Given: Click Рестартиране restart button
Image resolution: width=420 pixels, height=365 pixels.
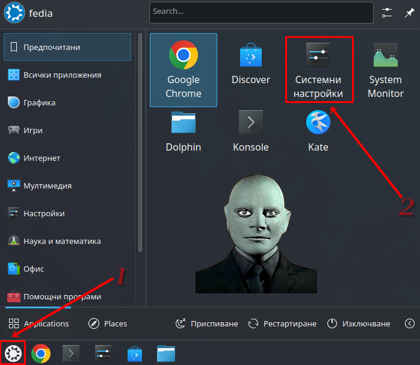Looking at the screenshot, I should 282,323.
